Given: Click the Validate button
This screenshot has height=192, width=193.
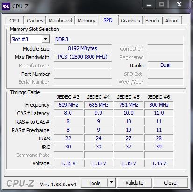Looking at the screenshot, I should point(135,183).
